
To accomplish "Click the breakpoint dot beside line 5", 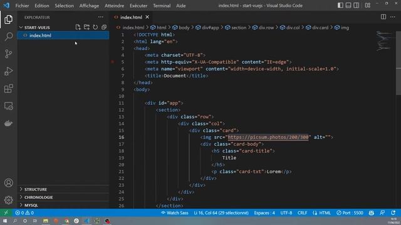I will click(113, 62).
